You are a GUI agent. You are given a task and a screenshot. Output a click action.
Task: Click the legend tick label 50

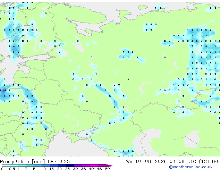click(x=108, y=169)
